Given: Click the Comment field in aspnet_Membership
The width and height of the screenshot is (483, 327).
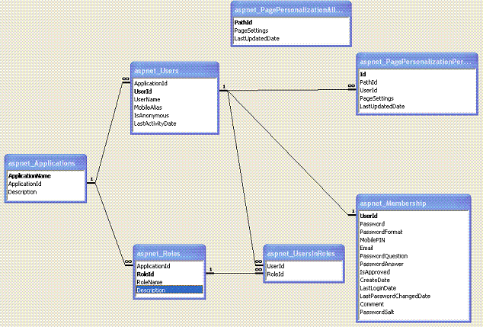Looking at the screenshot, I should tap(372, 304).
